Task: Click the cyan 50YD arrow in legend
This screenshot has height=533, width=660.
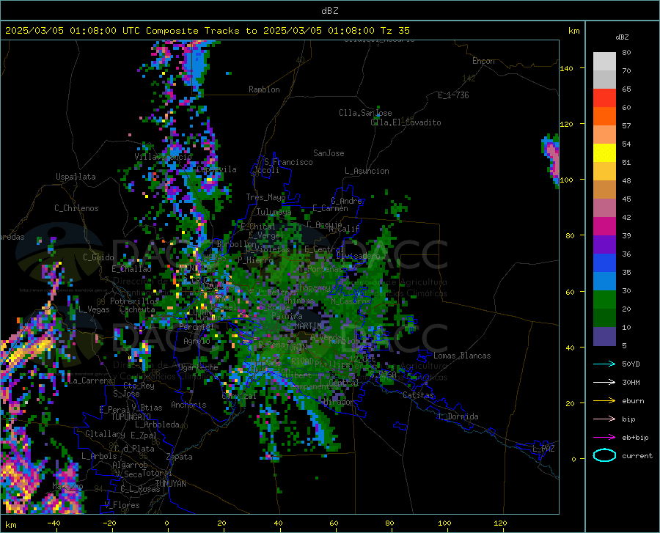Action: click(x=604, y=364)
